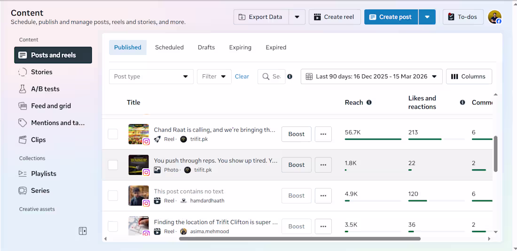Open more options for Trifit Clifton reel
Viewport: 517px width, 251px height.
(323, 226)
